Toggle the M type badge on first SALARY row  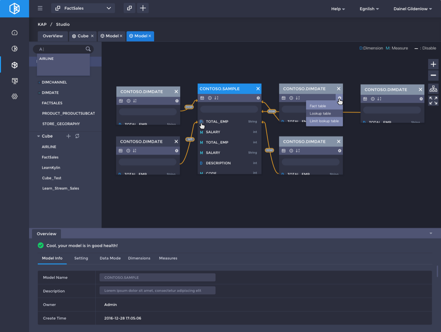tap(201, 132)
